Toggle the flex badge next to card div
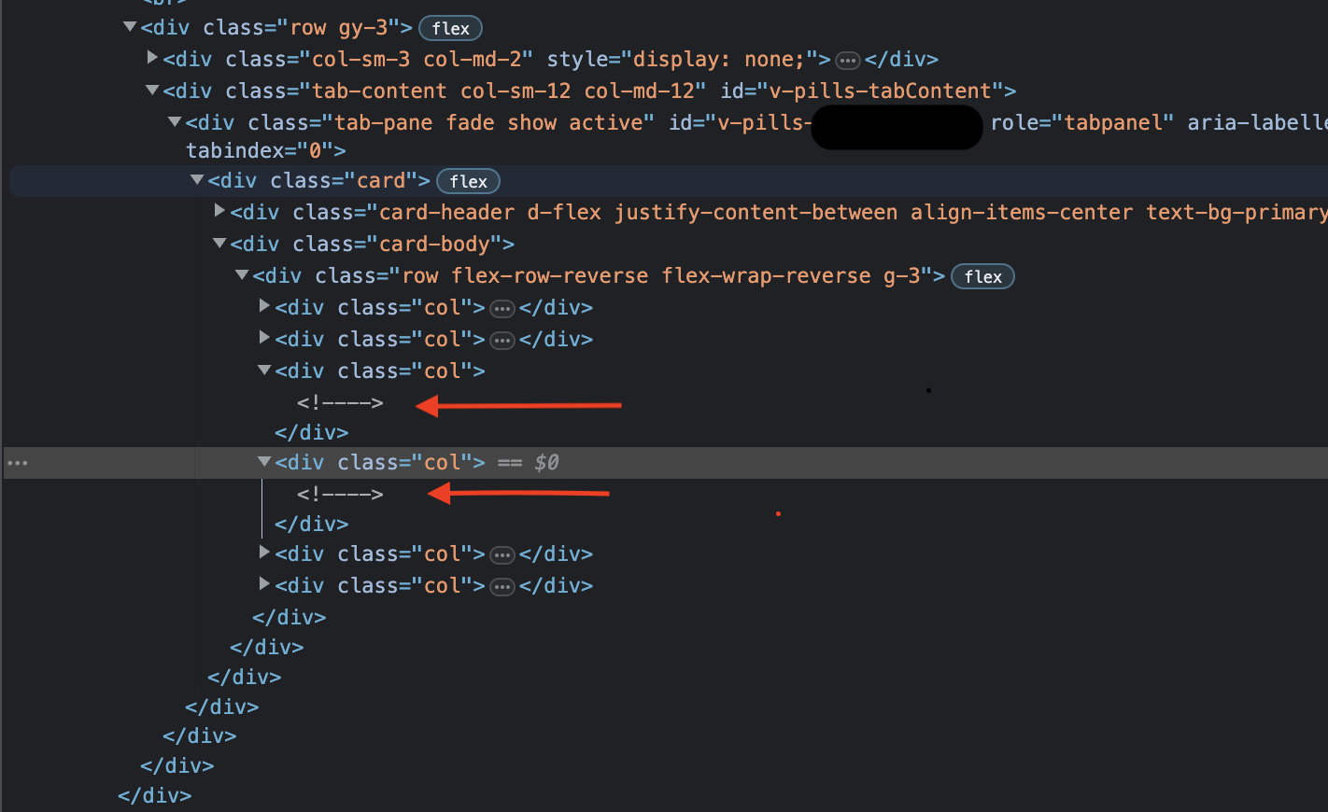This screenshot has height=812, width=1328. [468, 182]
